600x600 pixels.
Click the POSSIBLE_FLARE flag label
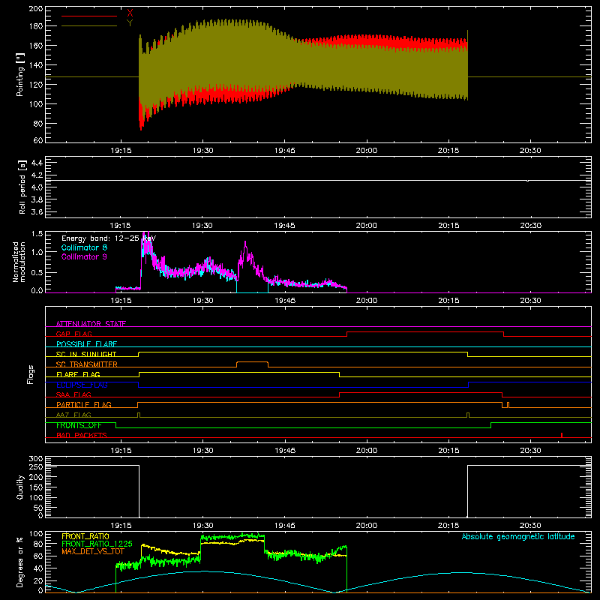(x=86, y=344)
